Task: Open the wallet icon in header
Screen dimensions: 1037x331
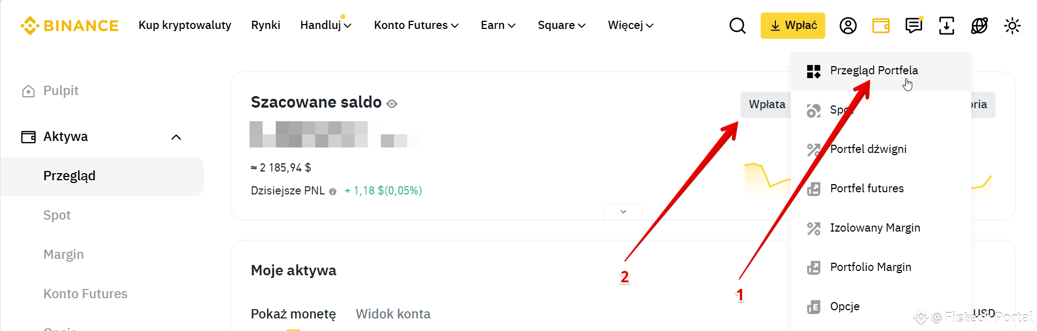Action: pos(881,26)
